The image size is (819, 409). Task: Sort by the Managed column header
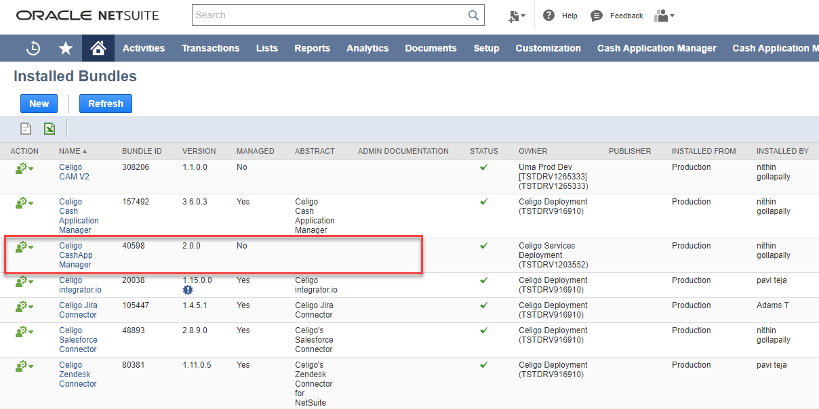click(x=256, y=151)
